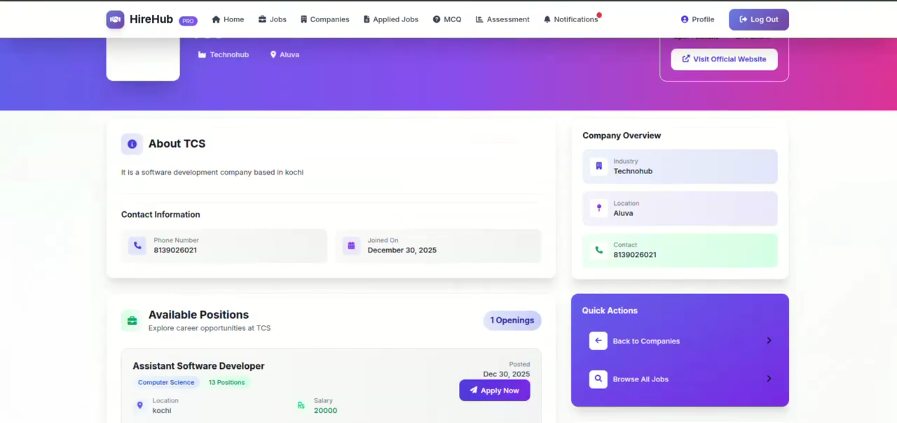This screenshot has height=423, width=897.
Task: Click the About TCS heading
Action: point(177,144)
